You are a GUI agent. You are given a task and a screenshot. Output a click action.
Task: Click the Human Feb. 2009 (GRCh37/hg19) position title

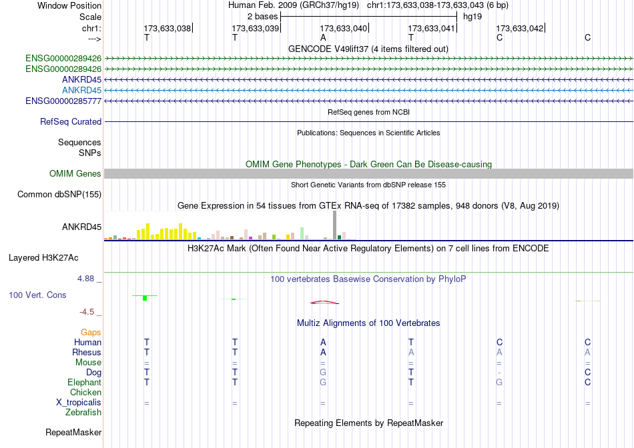(294, 5)
